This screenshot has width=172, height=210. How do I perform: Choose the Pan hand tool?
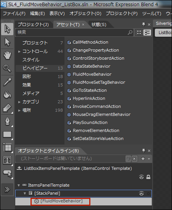pyautogui.click(x=7, y=55)
